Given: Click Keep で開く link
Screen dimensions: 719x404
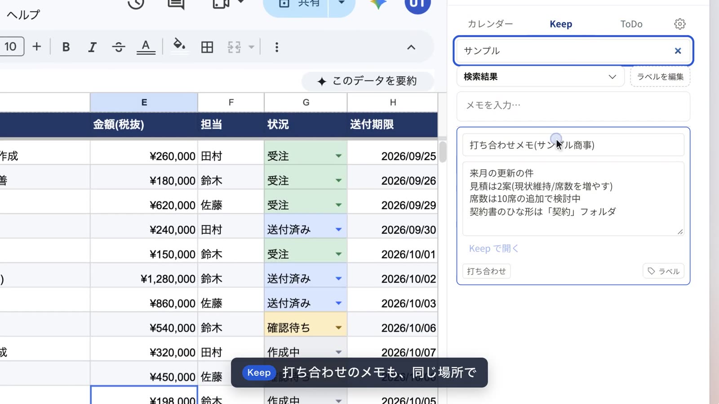Looking at the screenshot, I should [494, 249].
